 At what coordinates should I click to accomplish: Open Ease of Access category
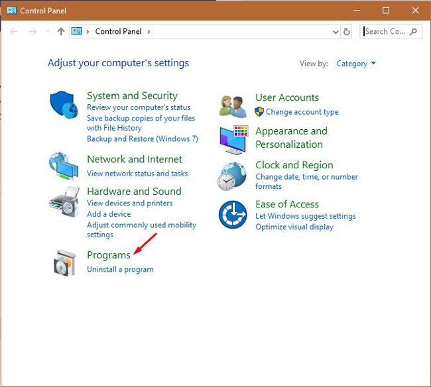[287, 204]
